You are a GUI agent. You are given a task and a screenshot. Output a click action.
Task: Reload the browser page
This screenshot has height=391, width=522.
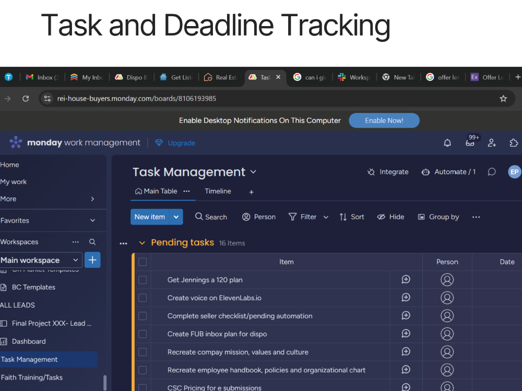pyautogui.click(x=26, y=99)
